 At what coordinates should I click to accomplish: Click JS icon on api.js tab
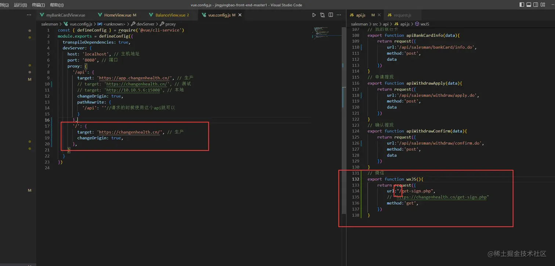click(x=352, y=15)
